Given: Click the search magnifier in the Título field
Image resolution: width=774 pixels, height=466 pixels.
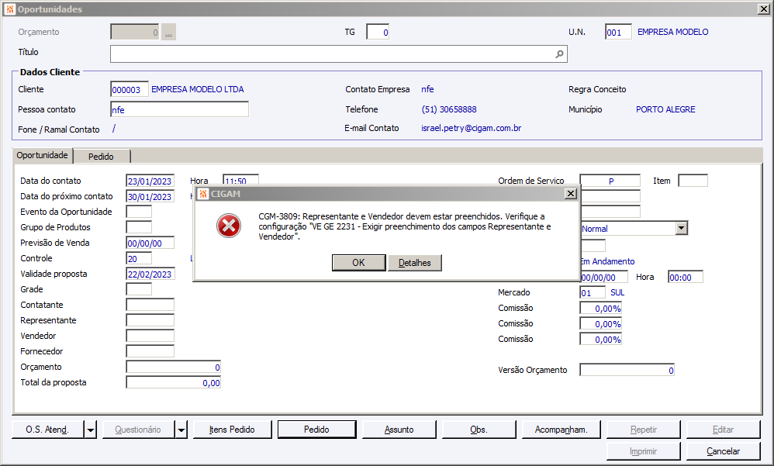Looking at the screenshot, I should point(559,54).
